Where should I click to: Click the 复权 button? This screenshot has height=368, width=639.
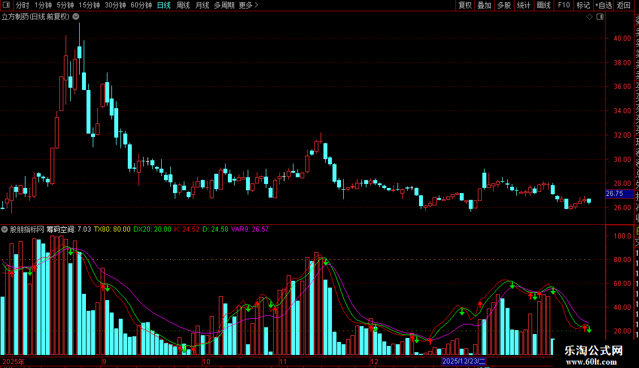point(465,5)
